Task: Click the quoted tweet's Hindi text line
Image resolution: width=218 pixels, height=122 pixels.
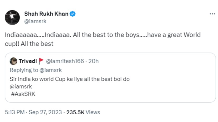Action: coord(70,79)
